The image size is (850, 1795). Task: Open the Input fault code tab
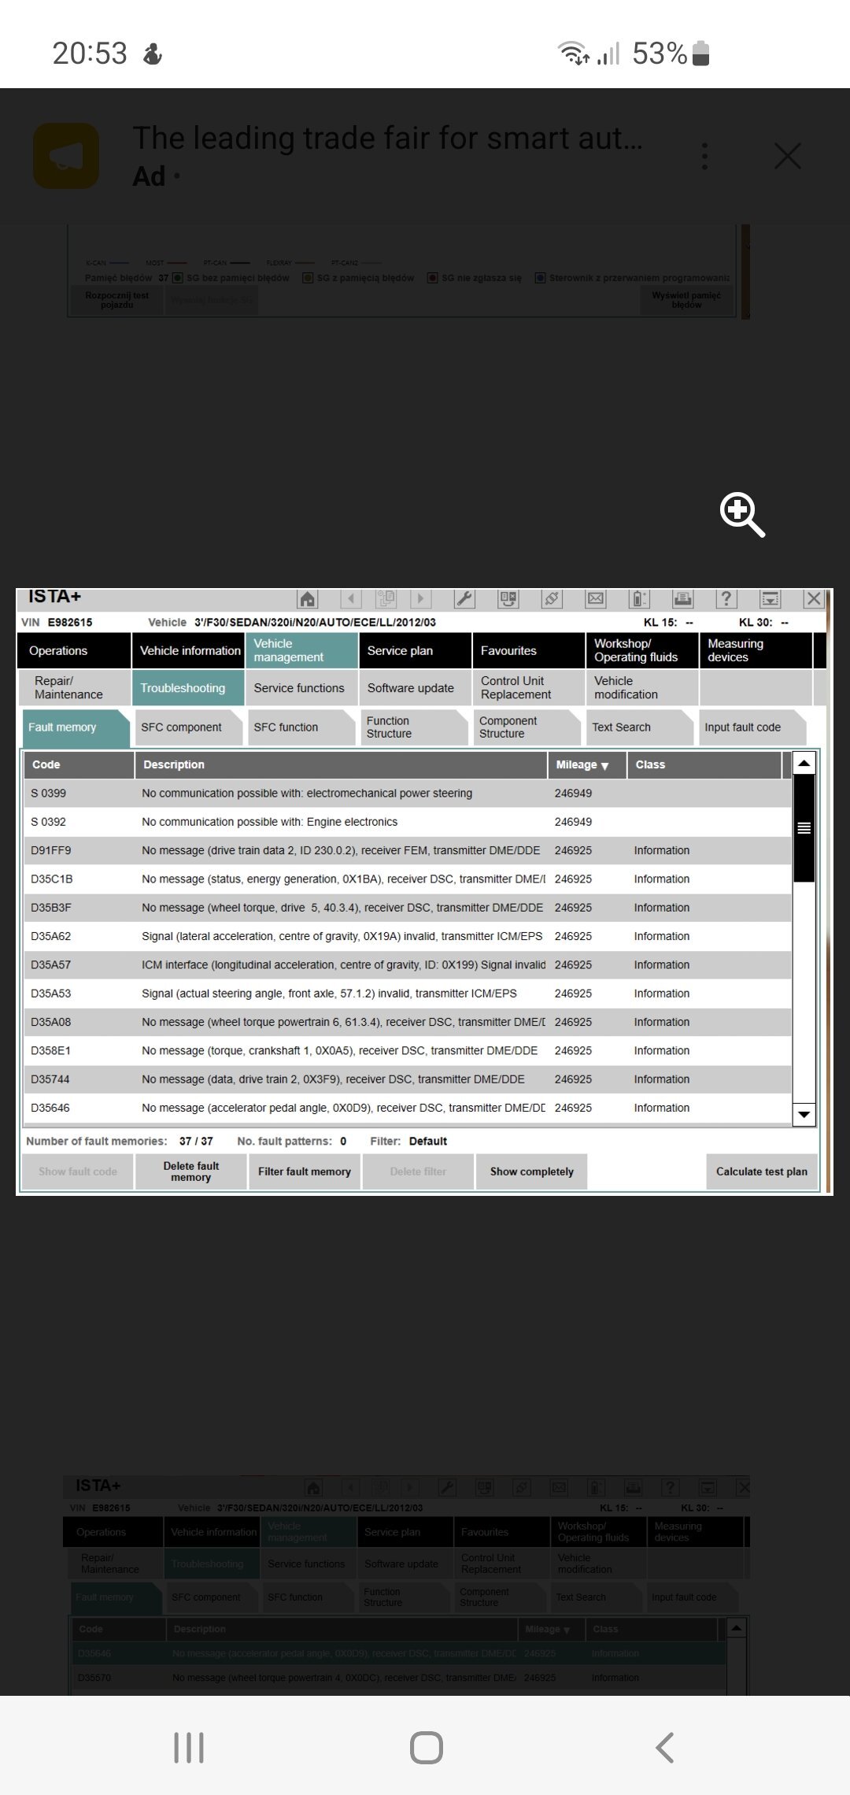752,727
